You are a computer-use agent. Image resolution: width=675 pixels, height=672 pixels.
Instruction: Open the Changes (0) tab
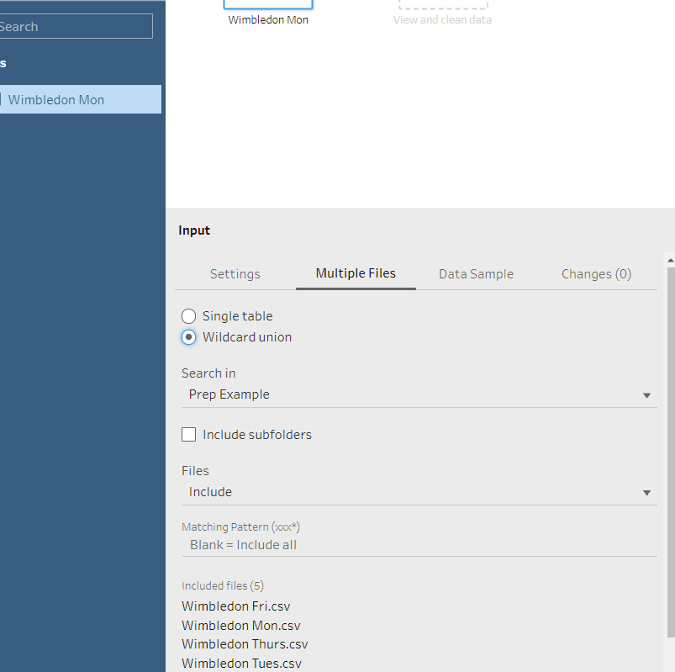(596, 274)
